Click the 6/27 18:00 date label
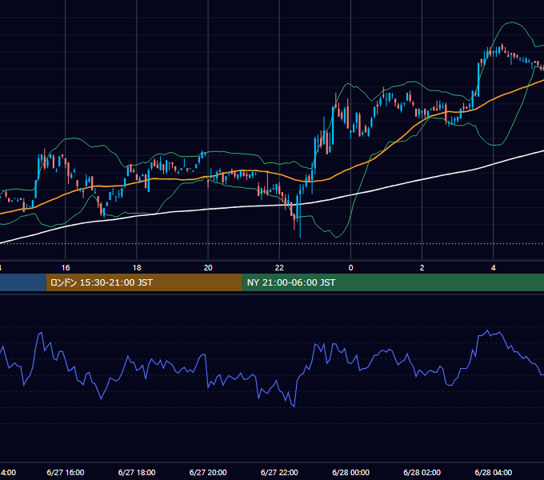 (137, 472)
